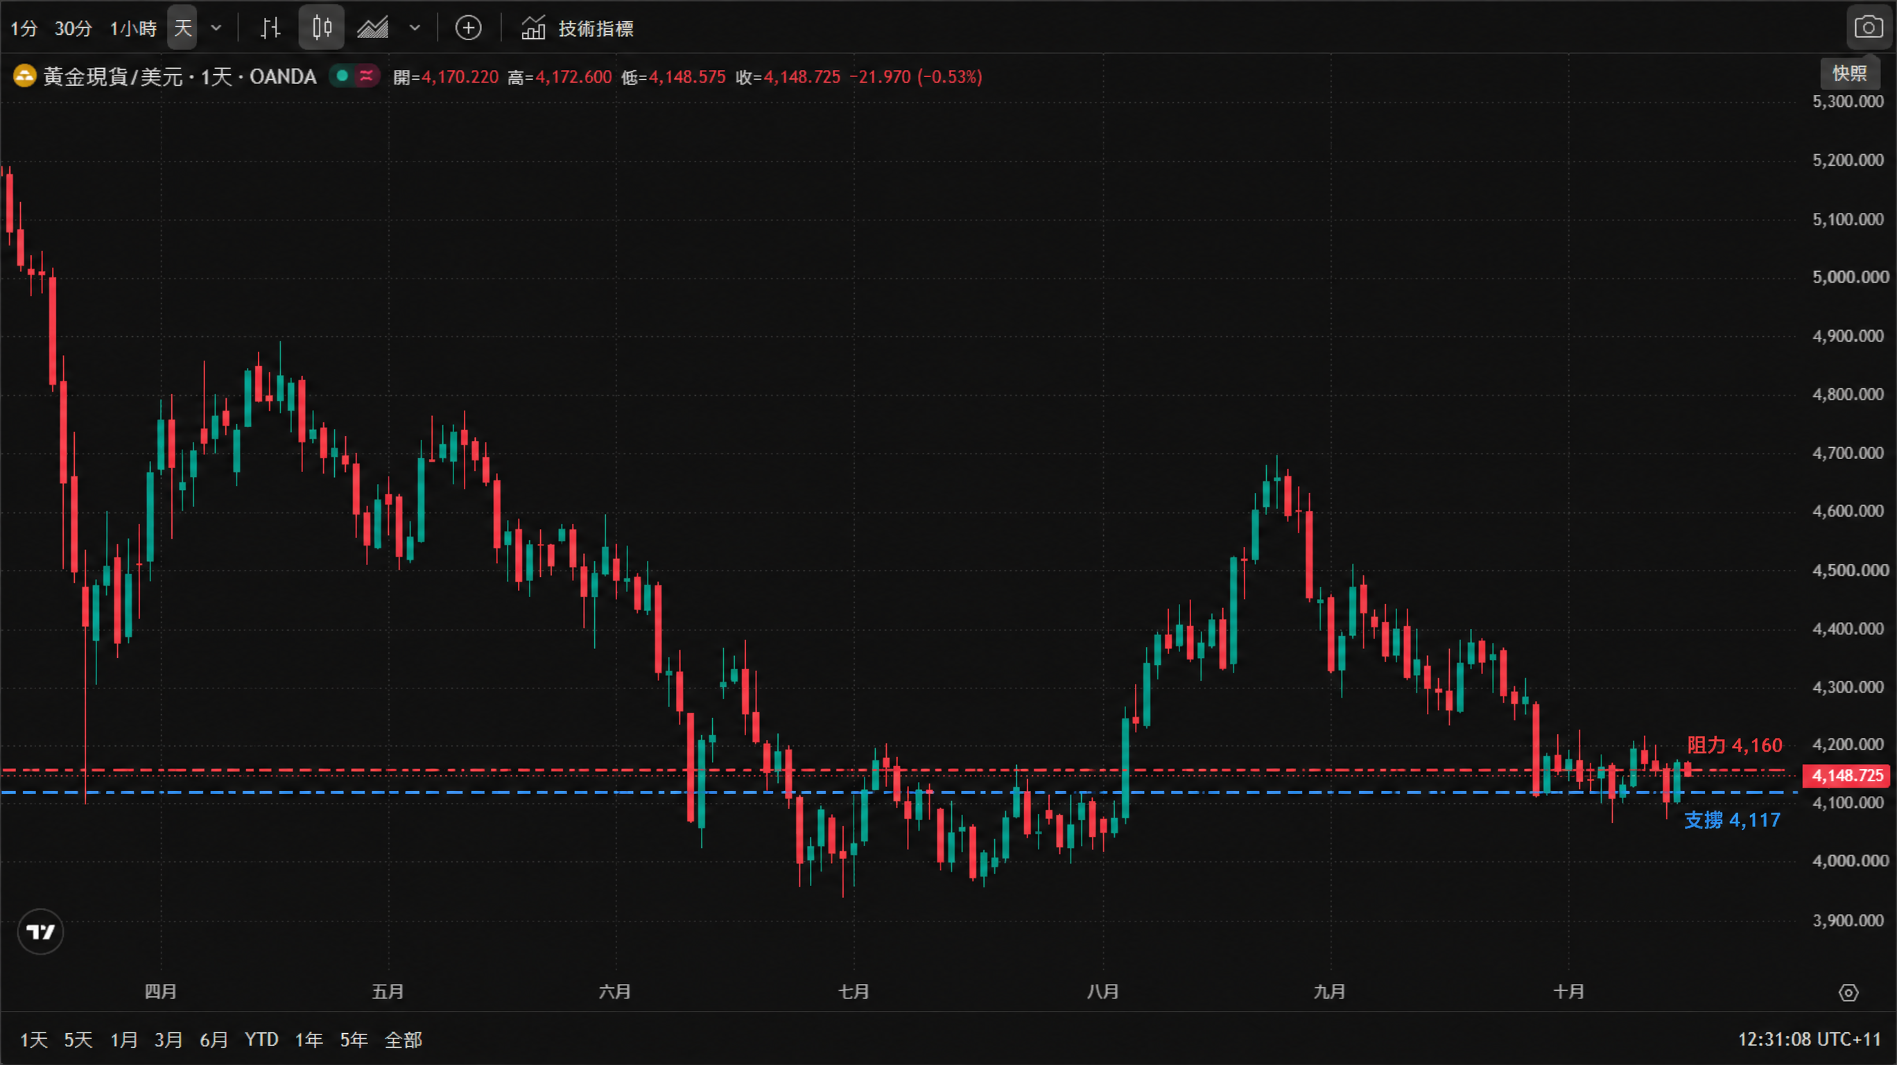This screenshot has height=1065, width=1897.
Task: Show 全部 data range
Action: [404, 1039]
